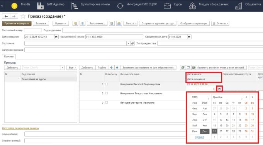Expand the Состояние dropdown arrow

coord(128,43)
